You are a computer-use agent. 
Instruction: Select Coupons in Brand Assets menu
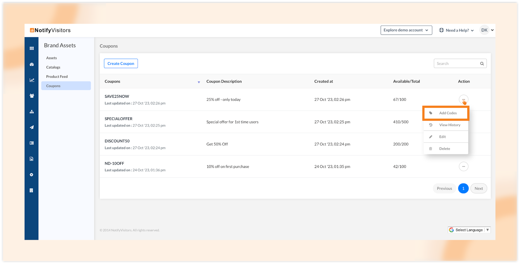[x=66, y=86]
